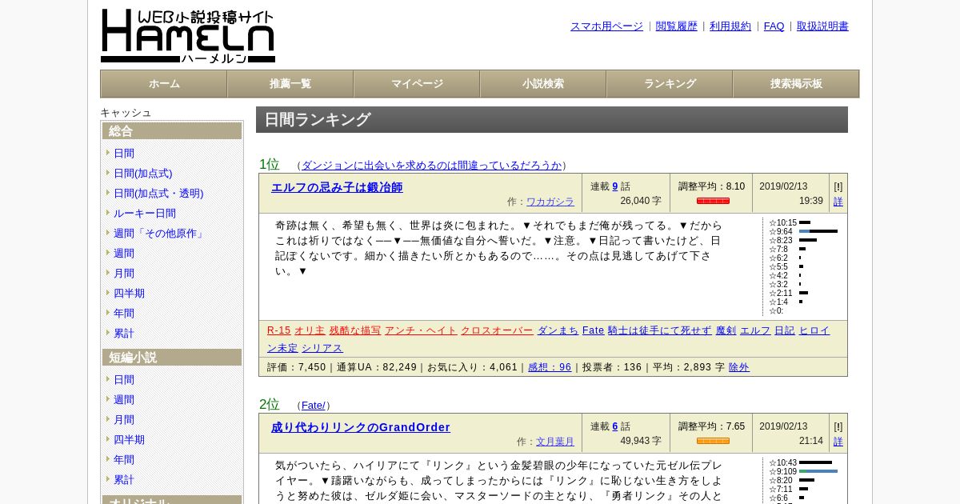The image size is (960, 504).
Task: Open the 利用規約 link
Action: (730, 26)
